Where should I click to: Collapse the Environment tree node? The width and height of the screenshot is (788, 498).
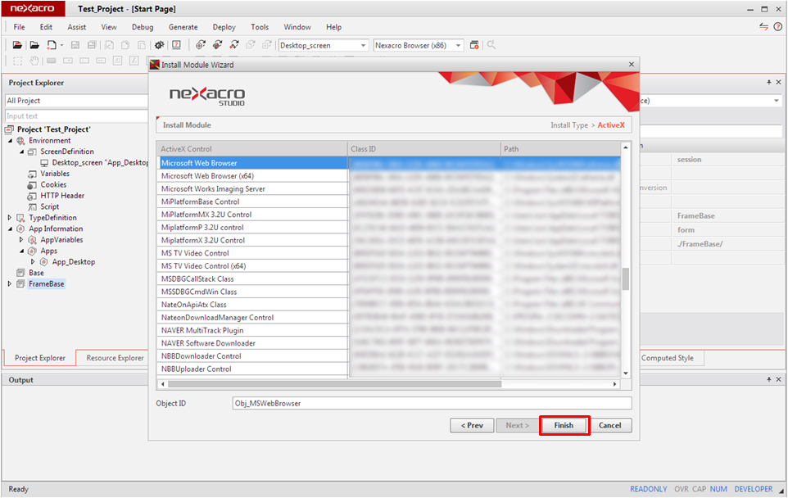coord(10,141)
